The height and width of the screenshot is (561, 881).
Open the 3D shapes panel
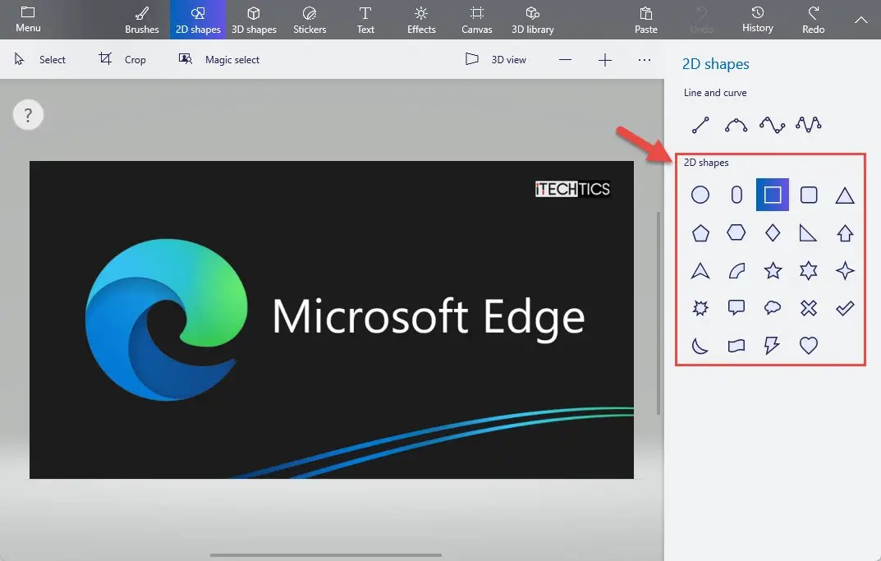(254, 19)
